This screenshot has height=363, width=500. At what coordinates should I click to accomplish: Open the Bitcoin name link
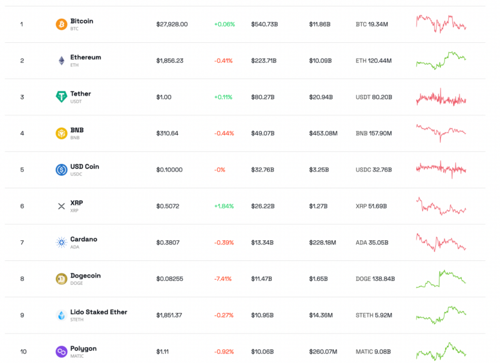[82, 21]
